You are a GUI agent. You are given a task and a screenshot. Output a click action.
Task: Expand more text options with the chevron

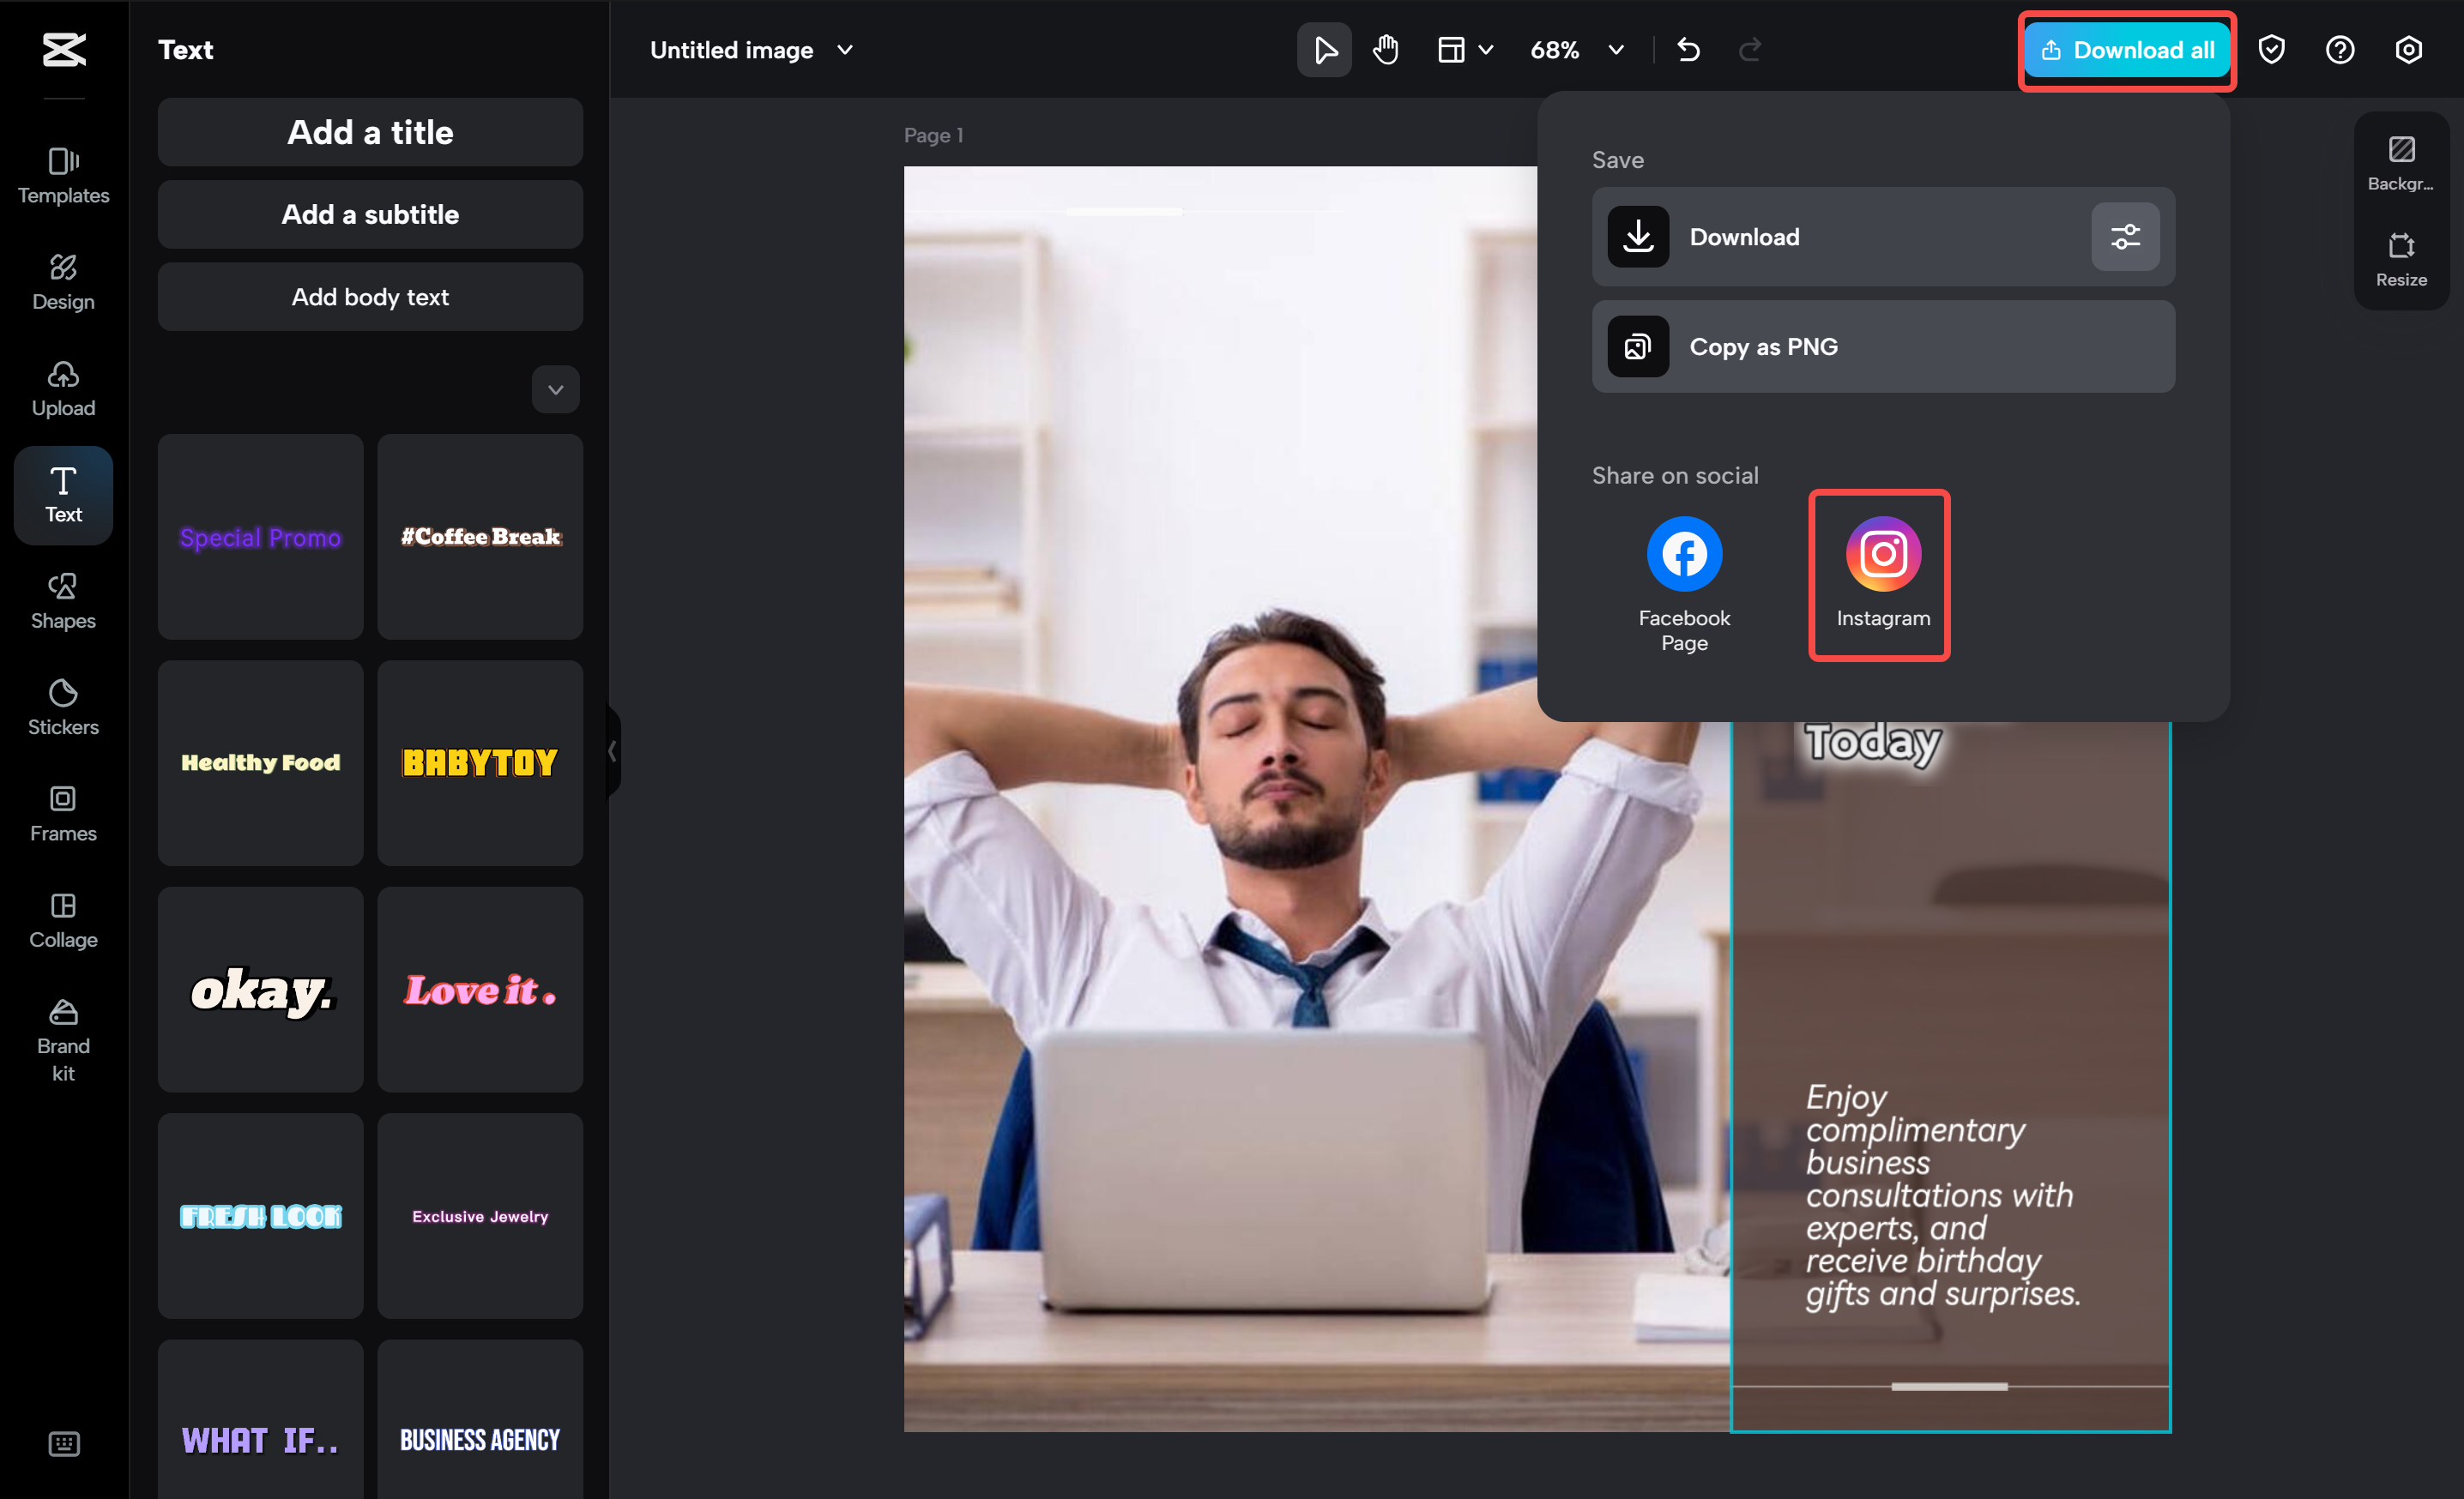click(x=555, y=389)
